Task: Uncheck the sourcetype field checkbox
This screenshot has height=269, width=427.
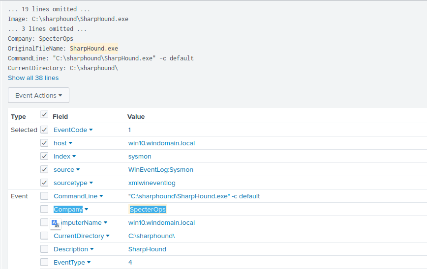Action: 44,183
